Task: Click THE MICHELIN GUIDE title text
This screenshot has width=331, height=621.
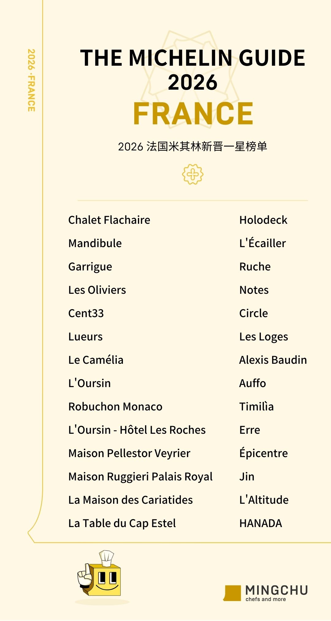Action: coord(192,58)
